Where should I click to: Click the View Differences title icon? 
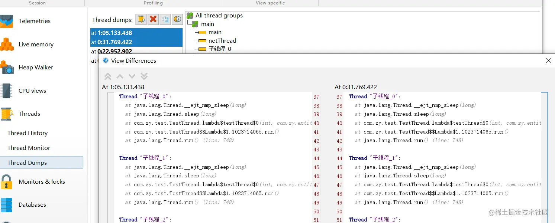pyautogui.click(x=106, y=61)
